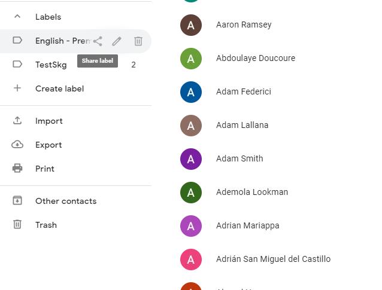This screenshot has width=382, height=290.
Task: Click the Print printer icon
Action: point(17,169)
